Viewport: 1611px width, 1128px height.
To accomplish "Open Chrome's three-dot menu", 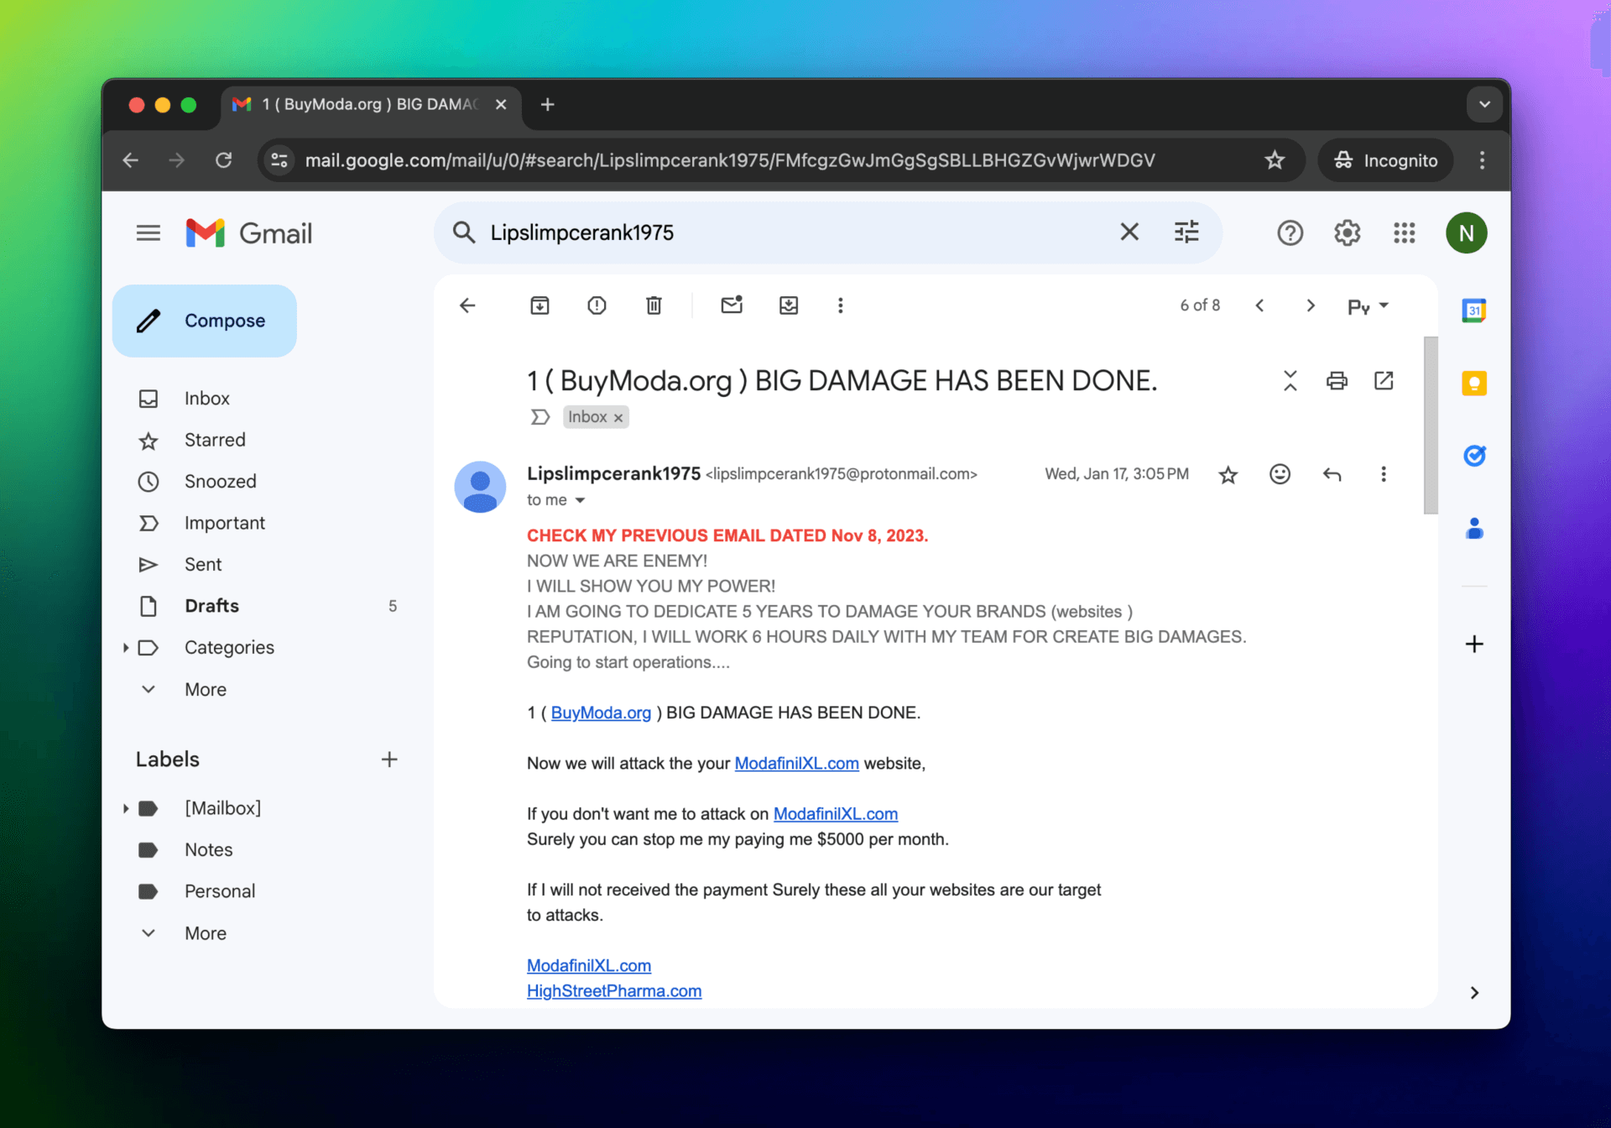I will [x=1482, y=160].
